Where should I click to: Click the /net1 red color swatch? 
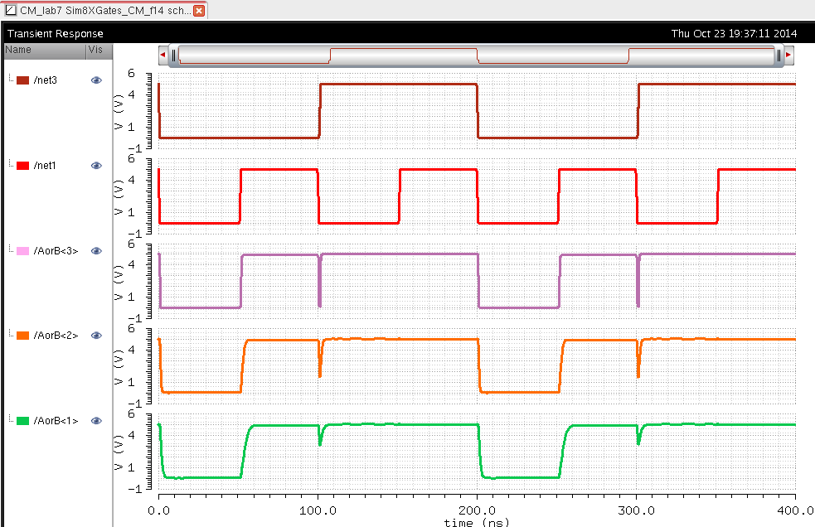point(23,165)
